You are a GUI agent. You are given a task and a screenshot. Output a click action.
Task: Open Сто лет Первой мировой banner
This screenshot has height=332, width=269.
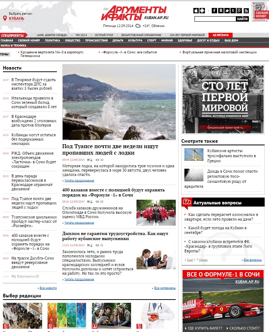(223, 99)
